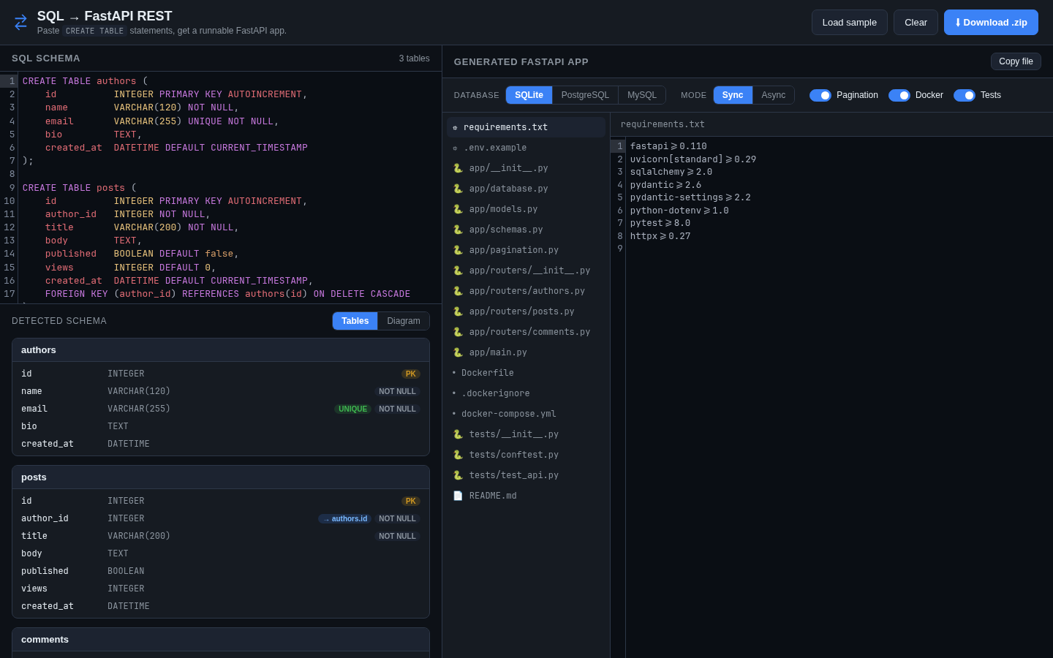
Task: Select PostgreSQL as the database
Action: pyautogui.click(x=585, y=95)
